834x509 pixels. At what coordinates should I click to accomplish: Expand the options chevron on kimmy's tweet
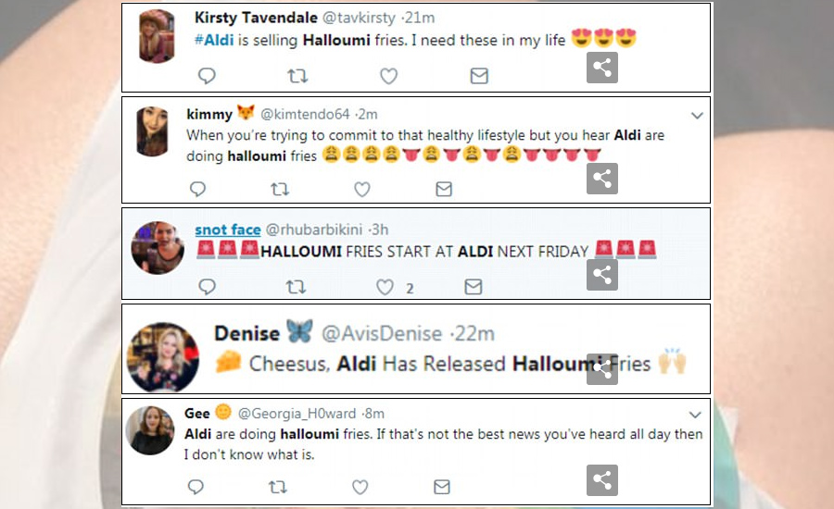pos(697,116)
